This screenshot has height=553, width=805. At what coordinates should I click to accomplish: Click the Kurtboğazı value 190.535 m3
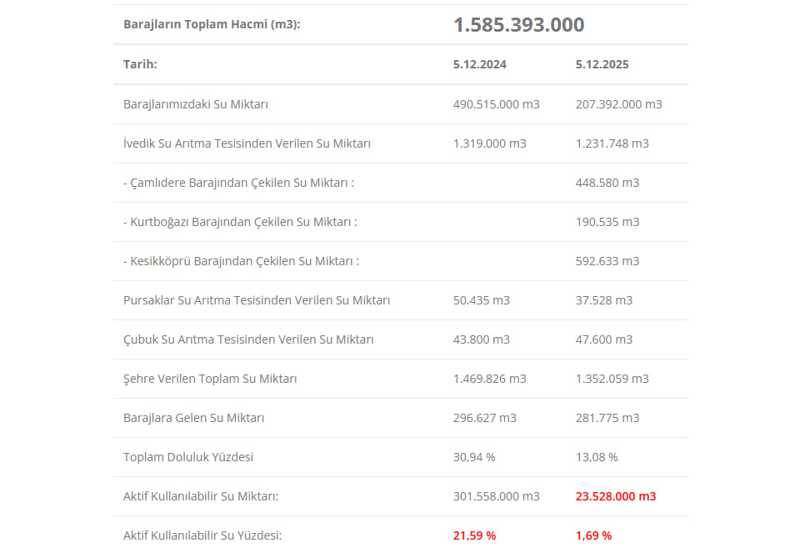pos(607,222)
